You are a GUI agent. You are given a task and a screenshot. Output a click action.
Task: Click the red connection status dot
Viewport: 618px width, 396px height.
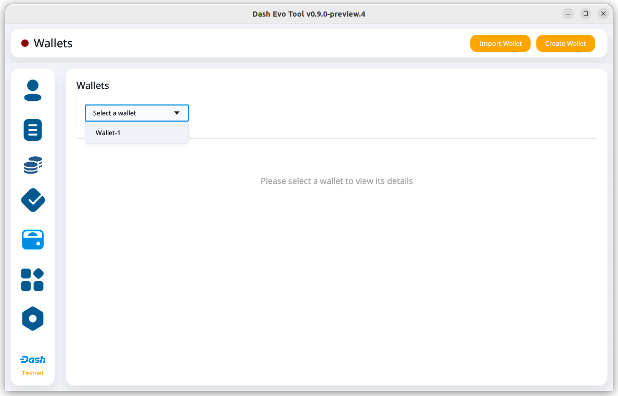point(25,43)
